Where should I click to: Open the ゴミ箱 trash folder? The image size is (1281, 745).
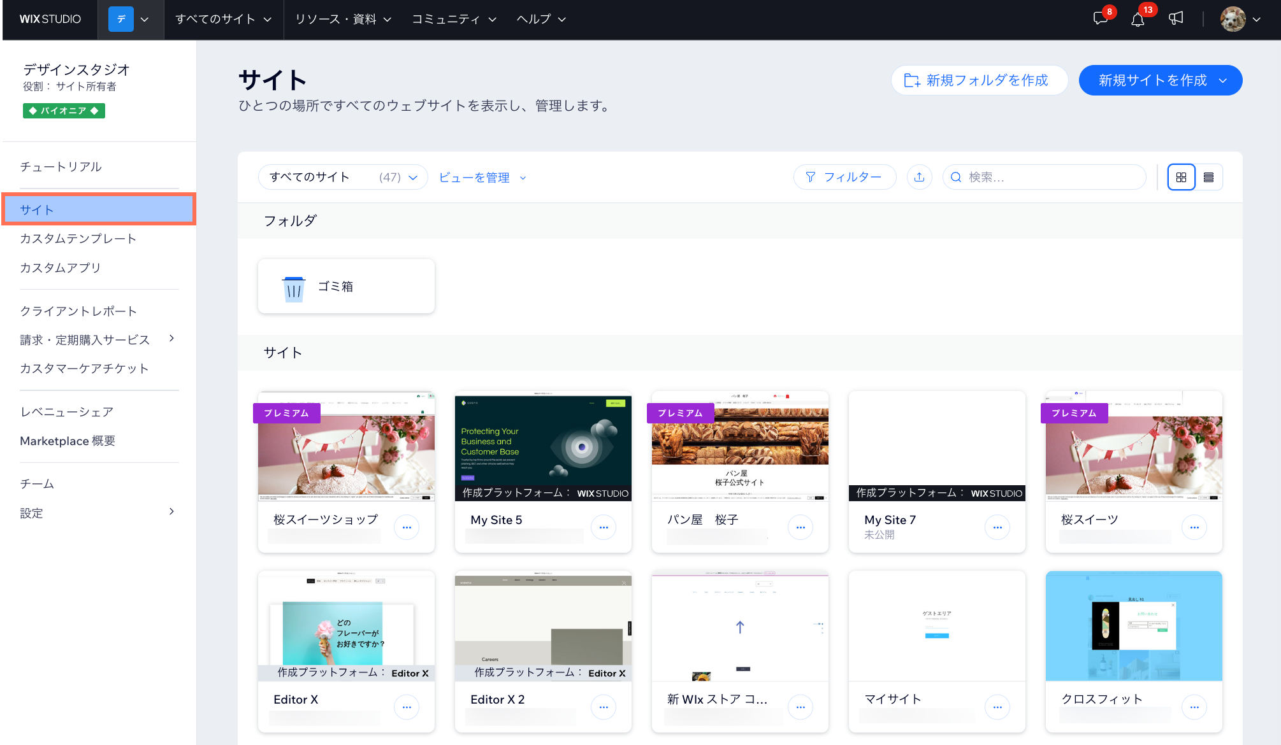point(346,286)
